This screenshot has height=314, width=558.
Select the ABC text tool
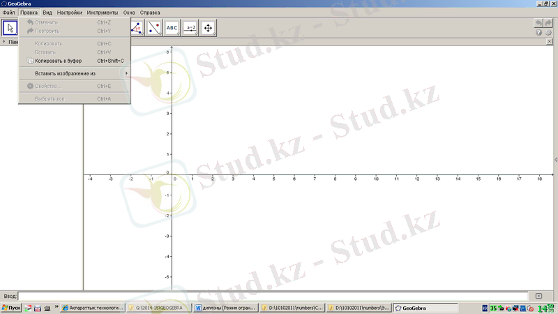pyautogui.click(x=172, y=28)
